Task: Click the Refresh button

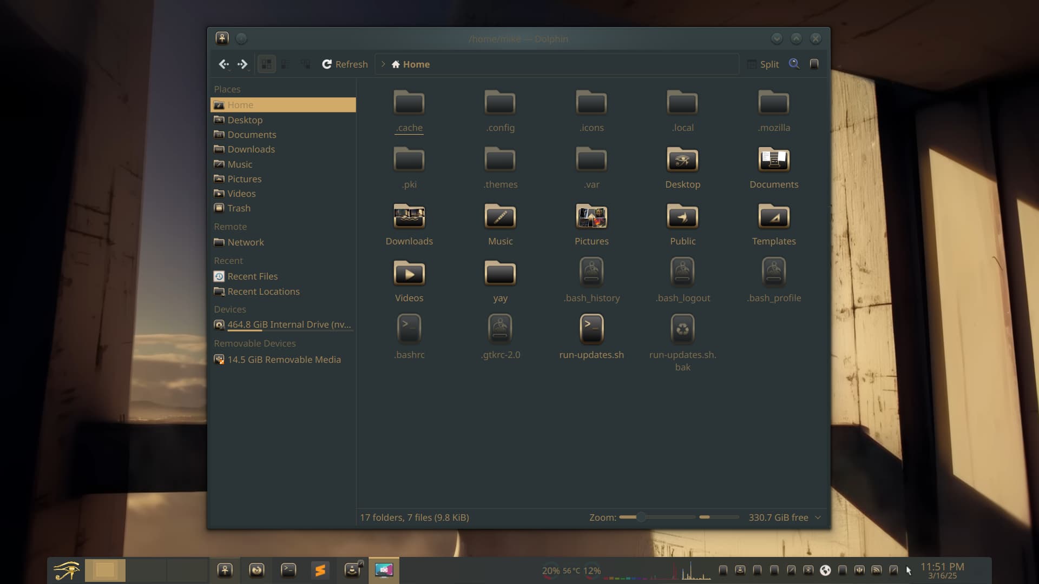Action: 345,64
